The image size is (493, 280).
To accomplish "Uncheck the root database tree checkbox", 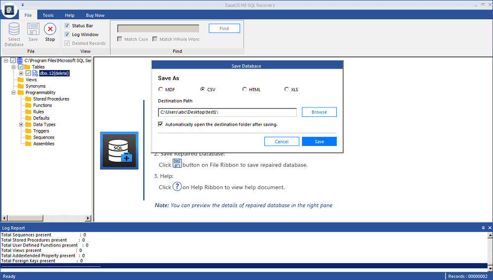I will point(13,60).
